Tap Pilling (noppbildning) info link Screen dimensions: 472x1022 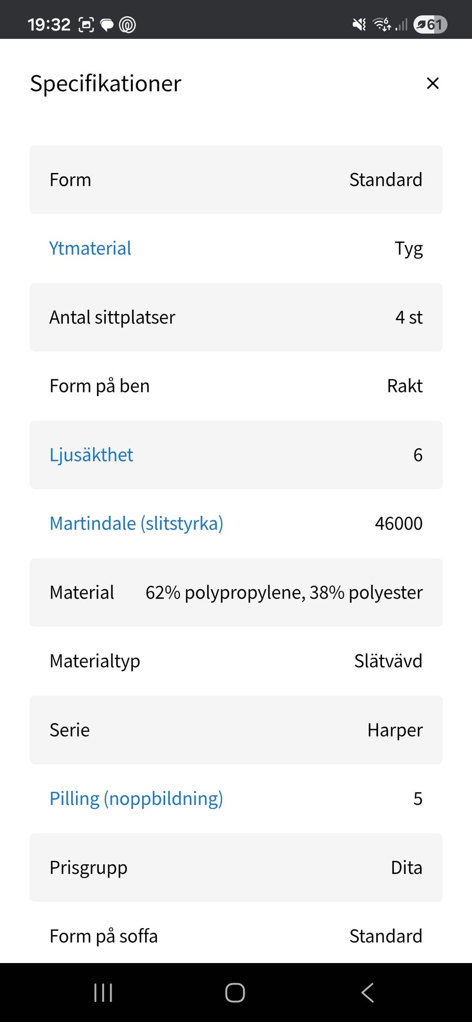tap(136, 799)
